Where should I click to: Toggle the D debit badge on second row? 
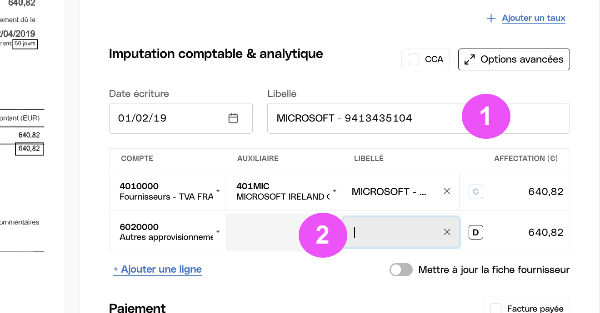tap(476, 233)
